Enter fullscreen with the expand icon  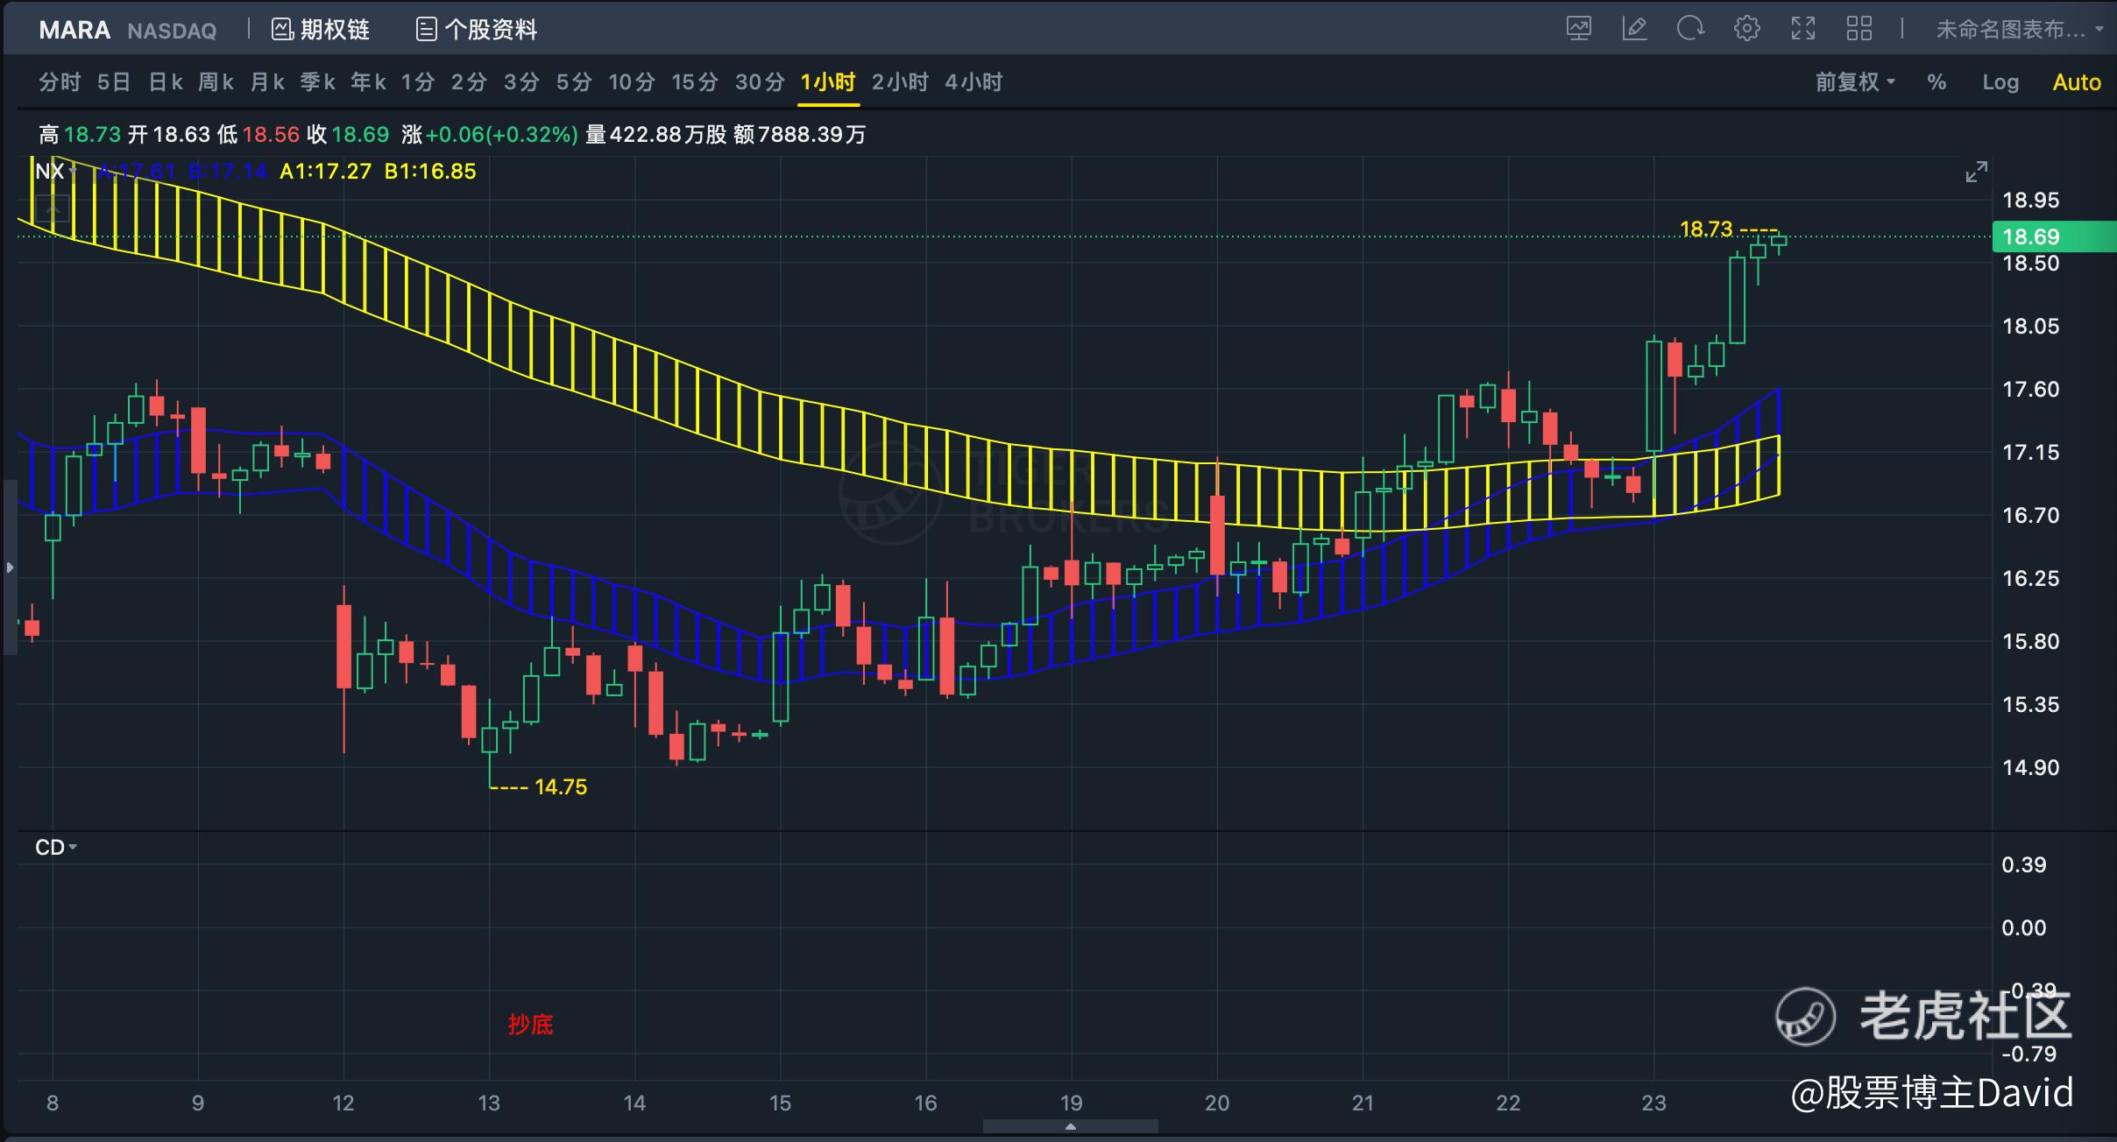pyautogui.click(x=1802, y=29)
